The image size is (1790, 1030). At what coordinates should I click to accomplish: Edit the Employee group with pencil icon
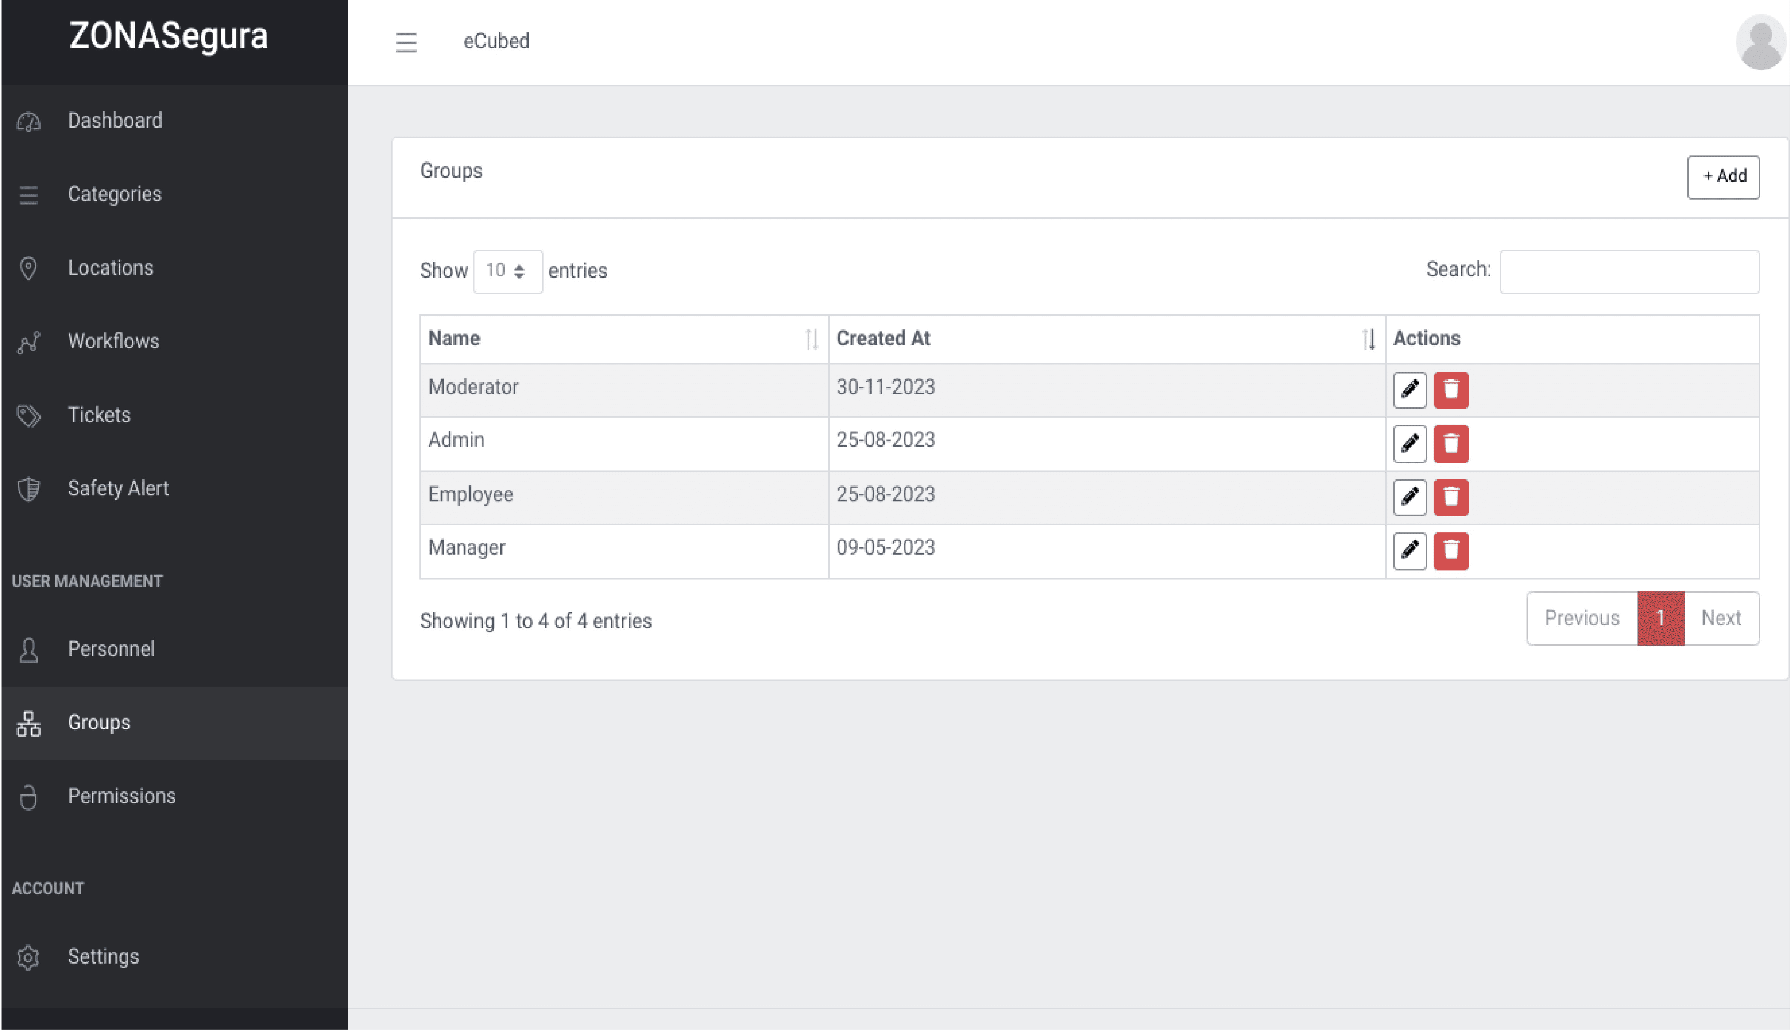(x=1409, y=497)
